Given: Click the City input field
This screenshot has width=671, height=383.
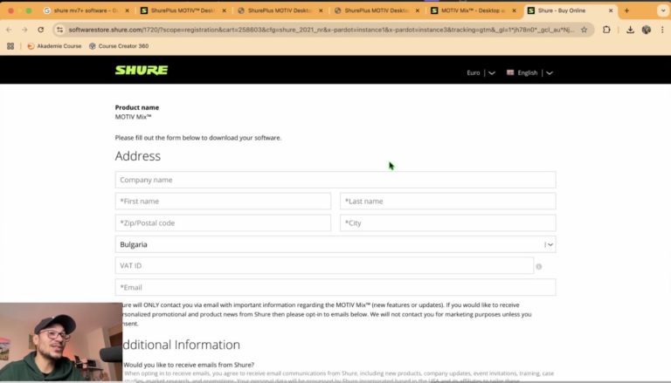Looking at the screenshot, I should [447, 223].
